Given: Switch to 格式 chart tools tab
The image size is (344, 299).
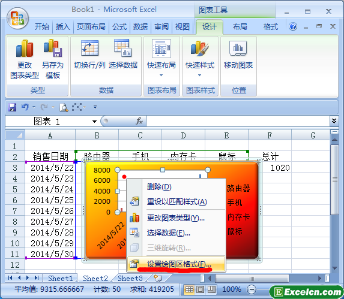Looking at the screenshot, I should point(271,27).
